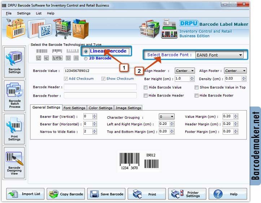
Task: Open the List menu
Action: point(39,13)
